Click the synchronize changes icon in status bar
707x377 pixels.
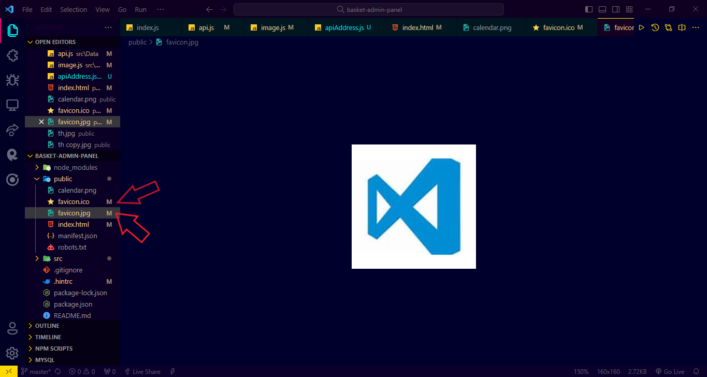point(58,371)
